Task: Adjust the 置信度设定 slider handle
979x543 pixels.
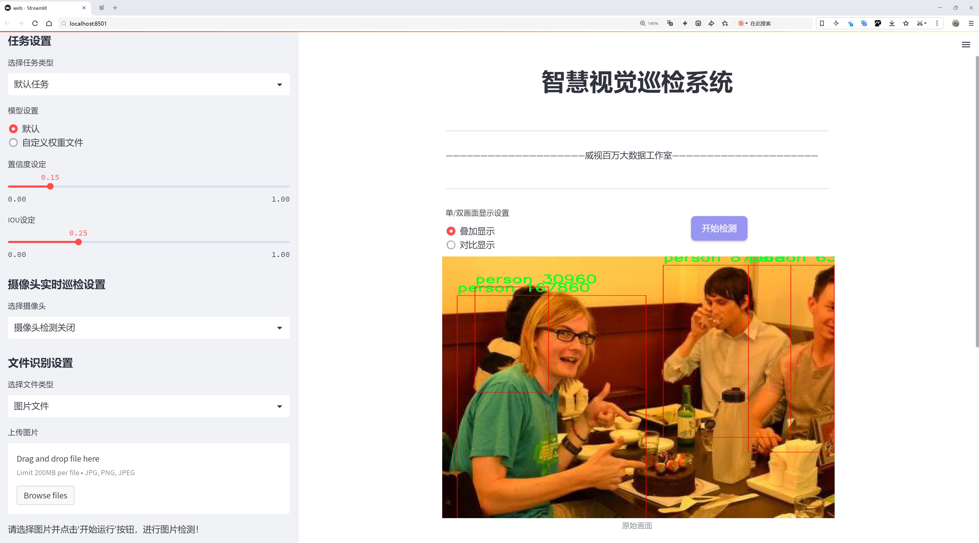Action: [50, 187]
